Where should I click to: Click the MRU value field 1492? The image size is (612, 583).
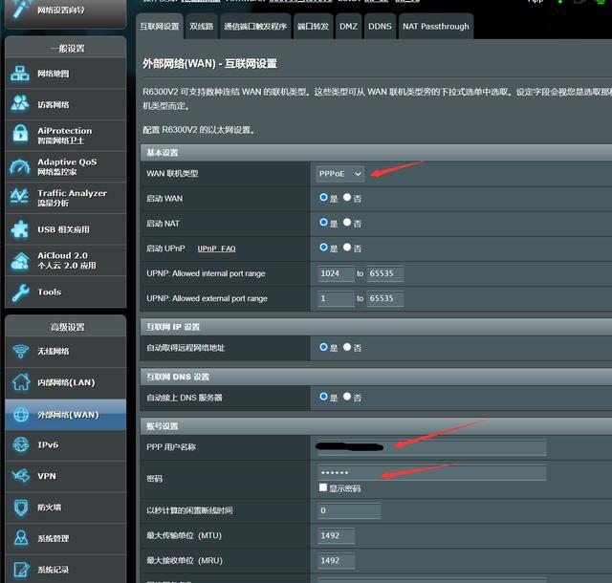336,561
